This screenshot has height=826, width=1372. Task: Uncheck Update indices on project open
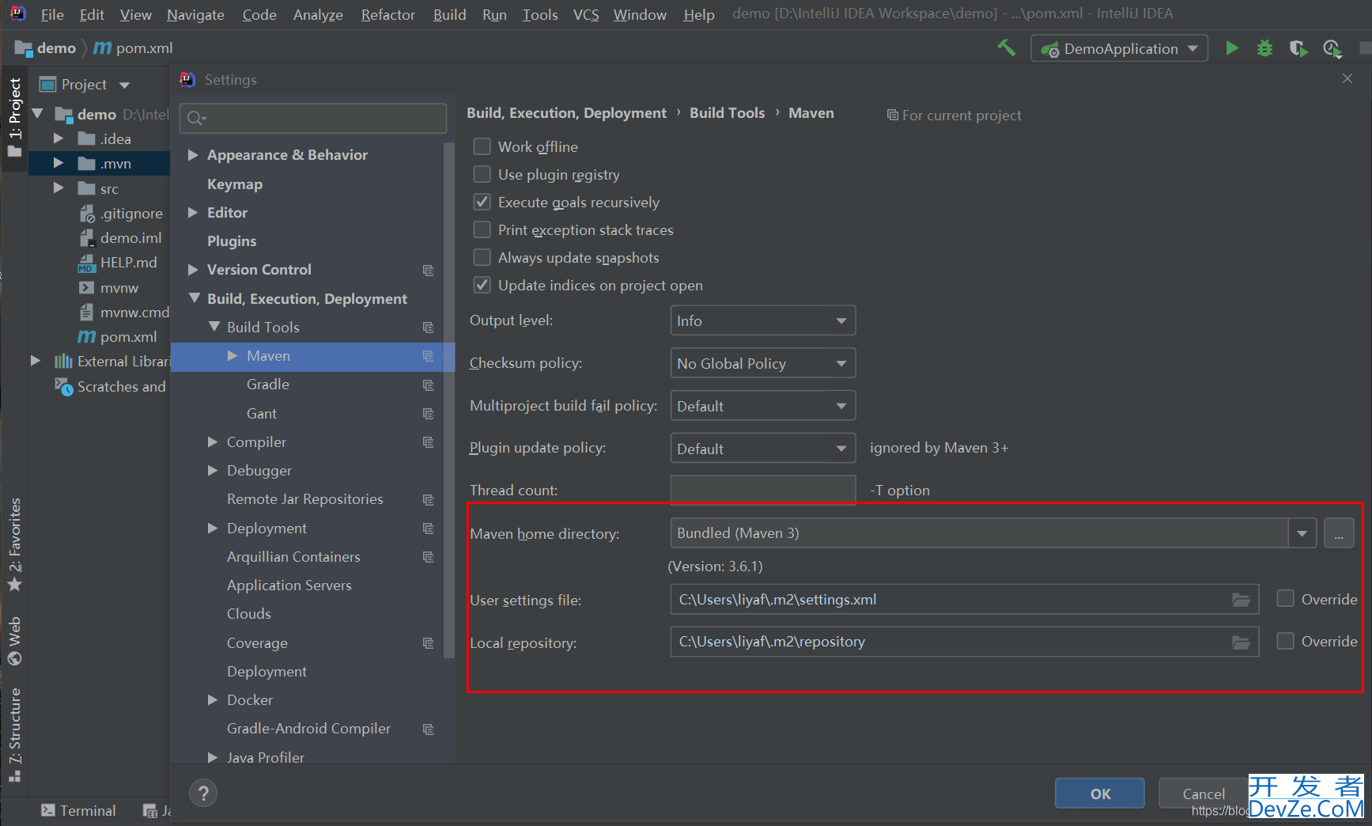(482, 285)
